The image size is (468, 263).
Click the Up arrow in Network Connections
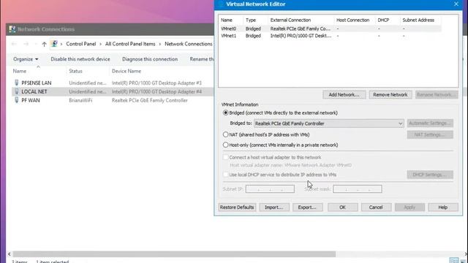44,44
